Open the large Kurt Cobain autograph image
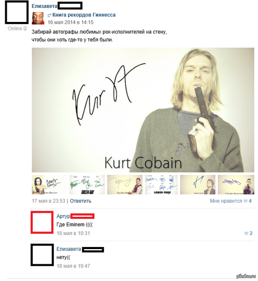 coord(143,110)
